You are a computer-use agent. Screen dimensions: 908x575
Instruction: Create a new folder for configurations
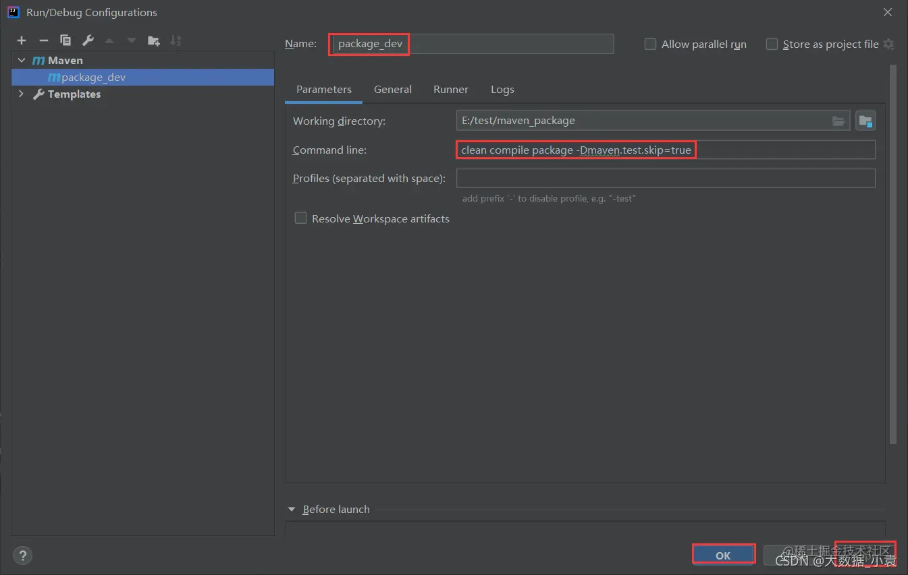[154, 40]
